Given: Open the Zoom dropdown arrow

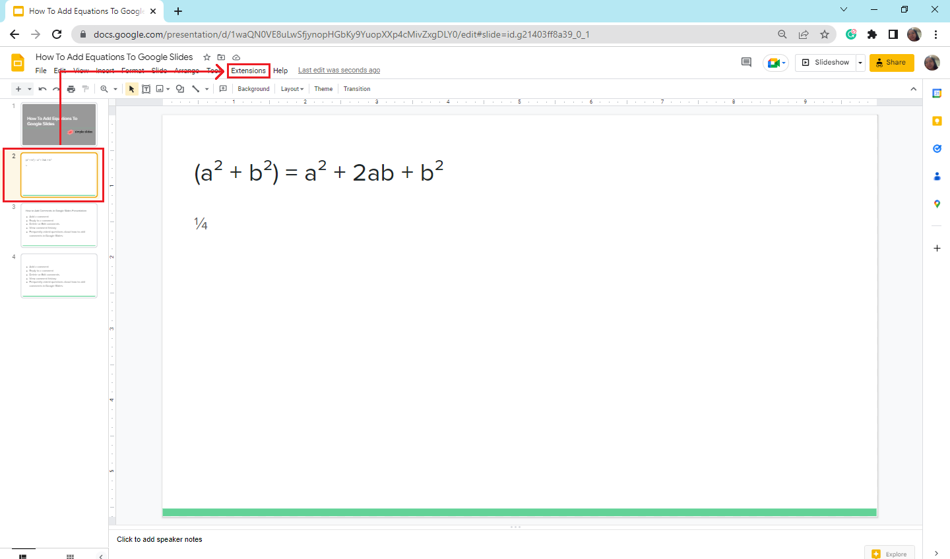Looking at the screenshot, I should (x=116, y=88).
